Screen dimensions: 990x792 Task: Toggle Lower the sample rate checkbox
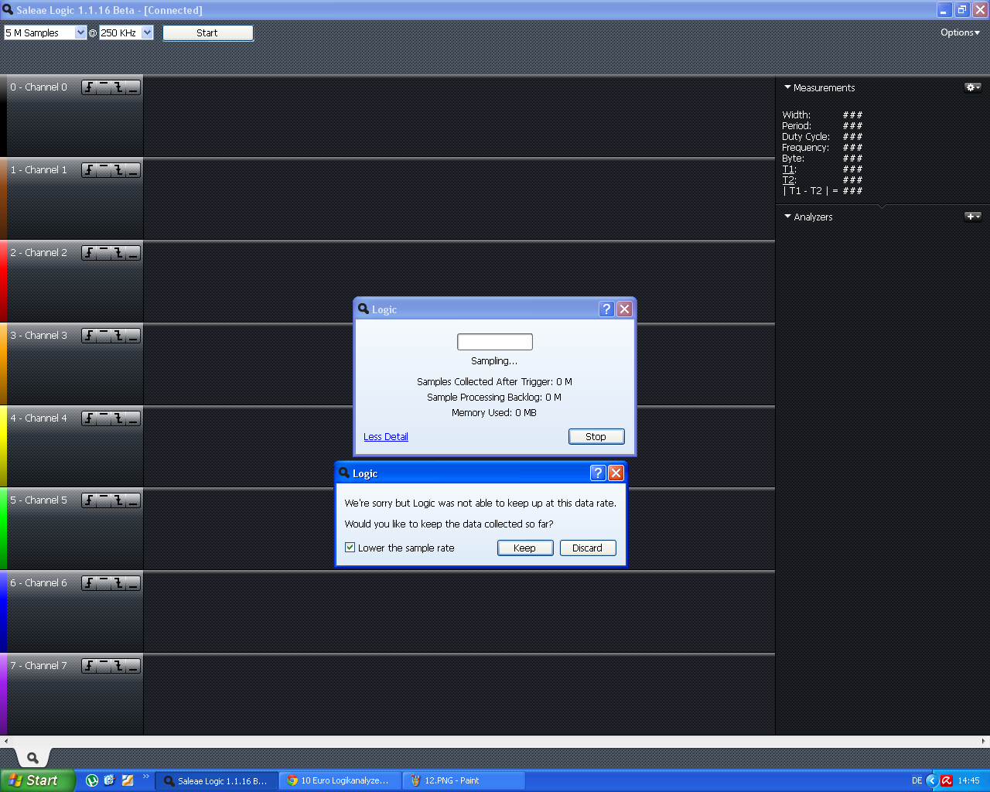pos(350,548)
